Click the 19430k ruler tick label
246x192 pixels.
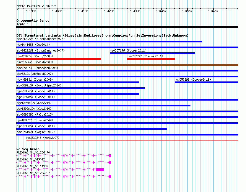coord(135,11)
